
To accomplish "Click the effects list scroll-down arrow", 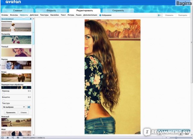I will (34, 135).
